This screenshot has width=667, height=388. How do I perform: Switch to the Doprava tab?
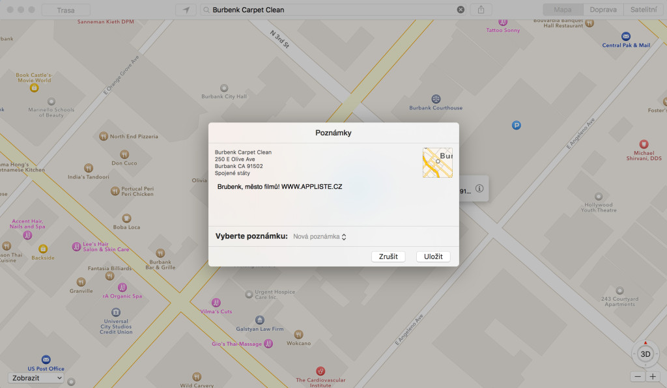tap(603, 10)
